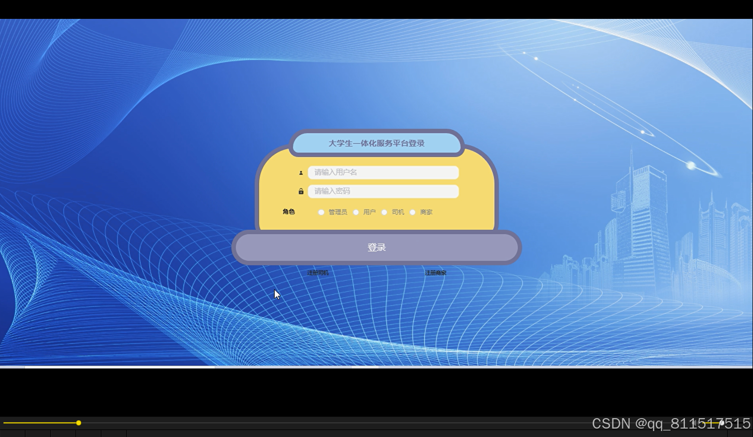Click the 登录 login button
Image resolution: width=753 pixels, height=437 pixels.
pos(376,247)
